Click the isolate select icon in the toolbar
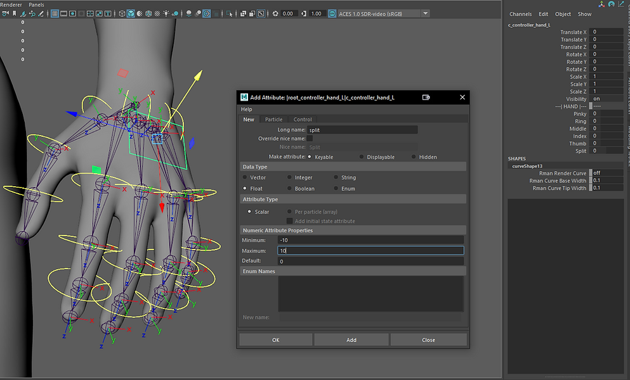 click(230, 13)
